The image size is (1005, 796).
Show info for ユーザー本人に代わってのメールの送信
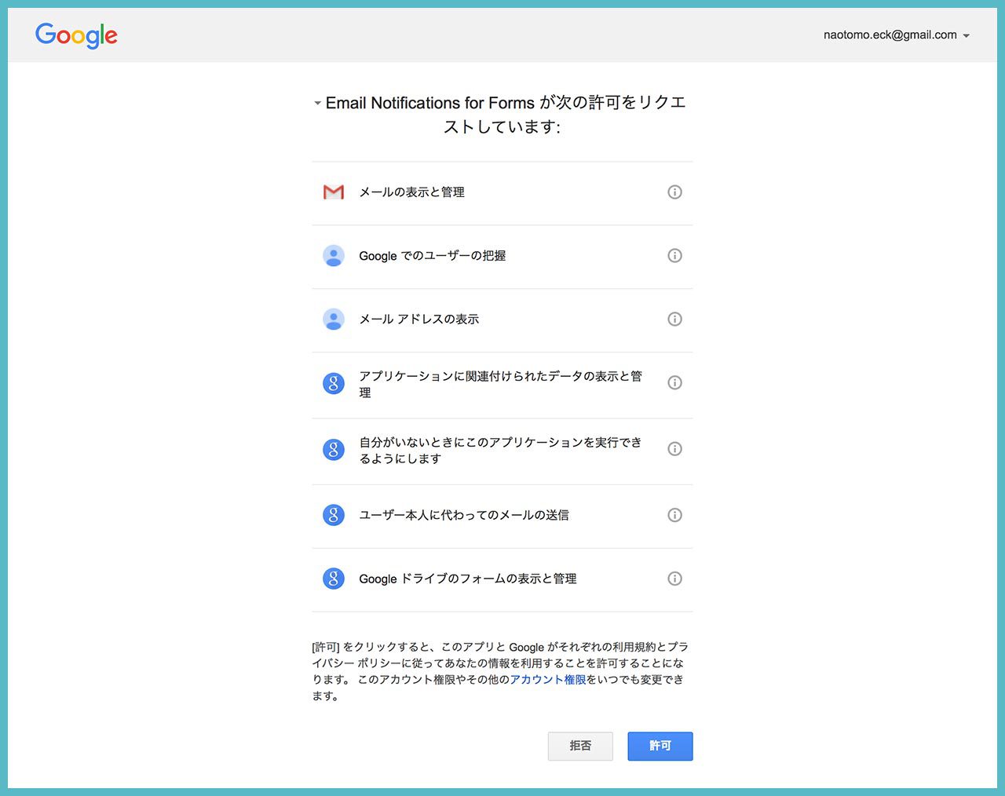coord(674,515)
